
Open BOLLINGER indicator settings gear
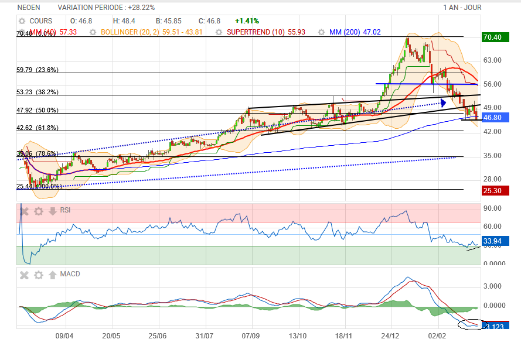tap(93, 32)
